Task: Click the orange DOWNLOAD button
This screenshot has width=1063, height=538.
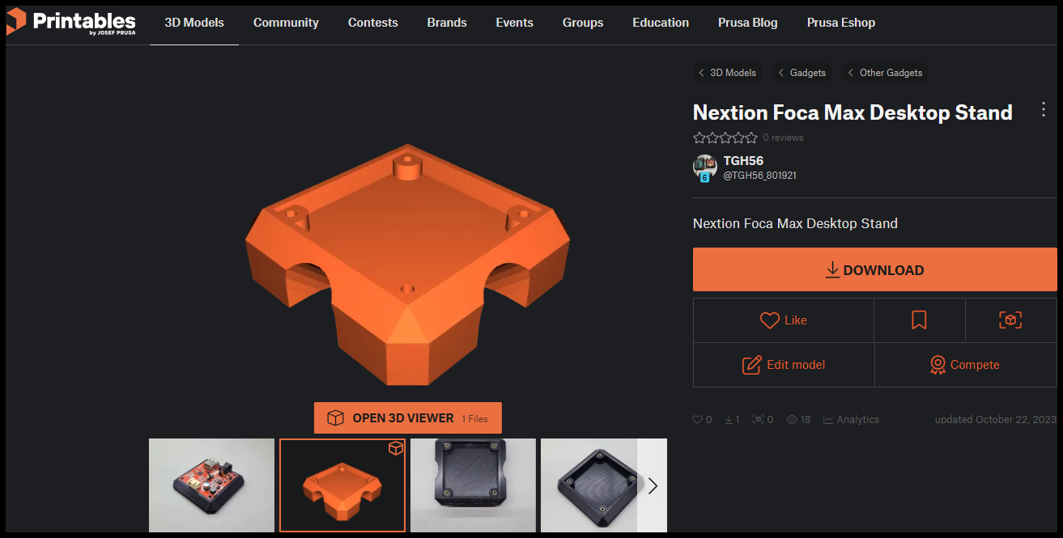Action: point(875,269)
